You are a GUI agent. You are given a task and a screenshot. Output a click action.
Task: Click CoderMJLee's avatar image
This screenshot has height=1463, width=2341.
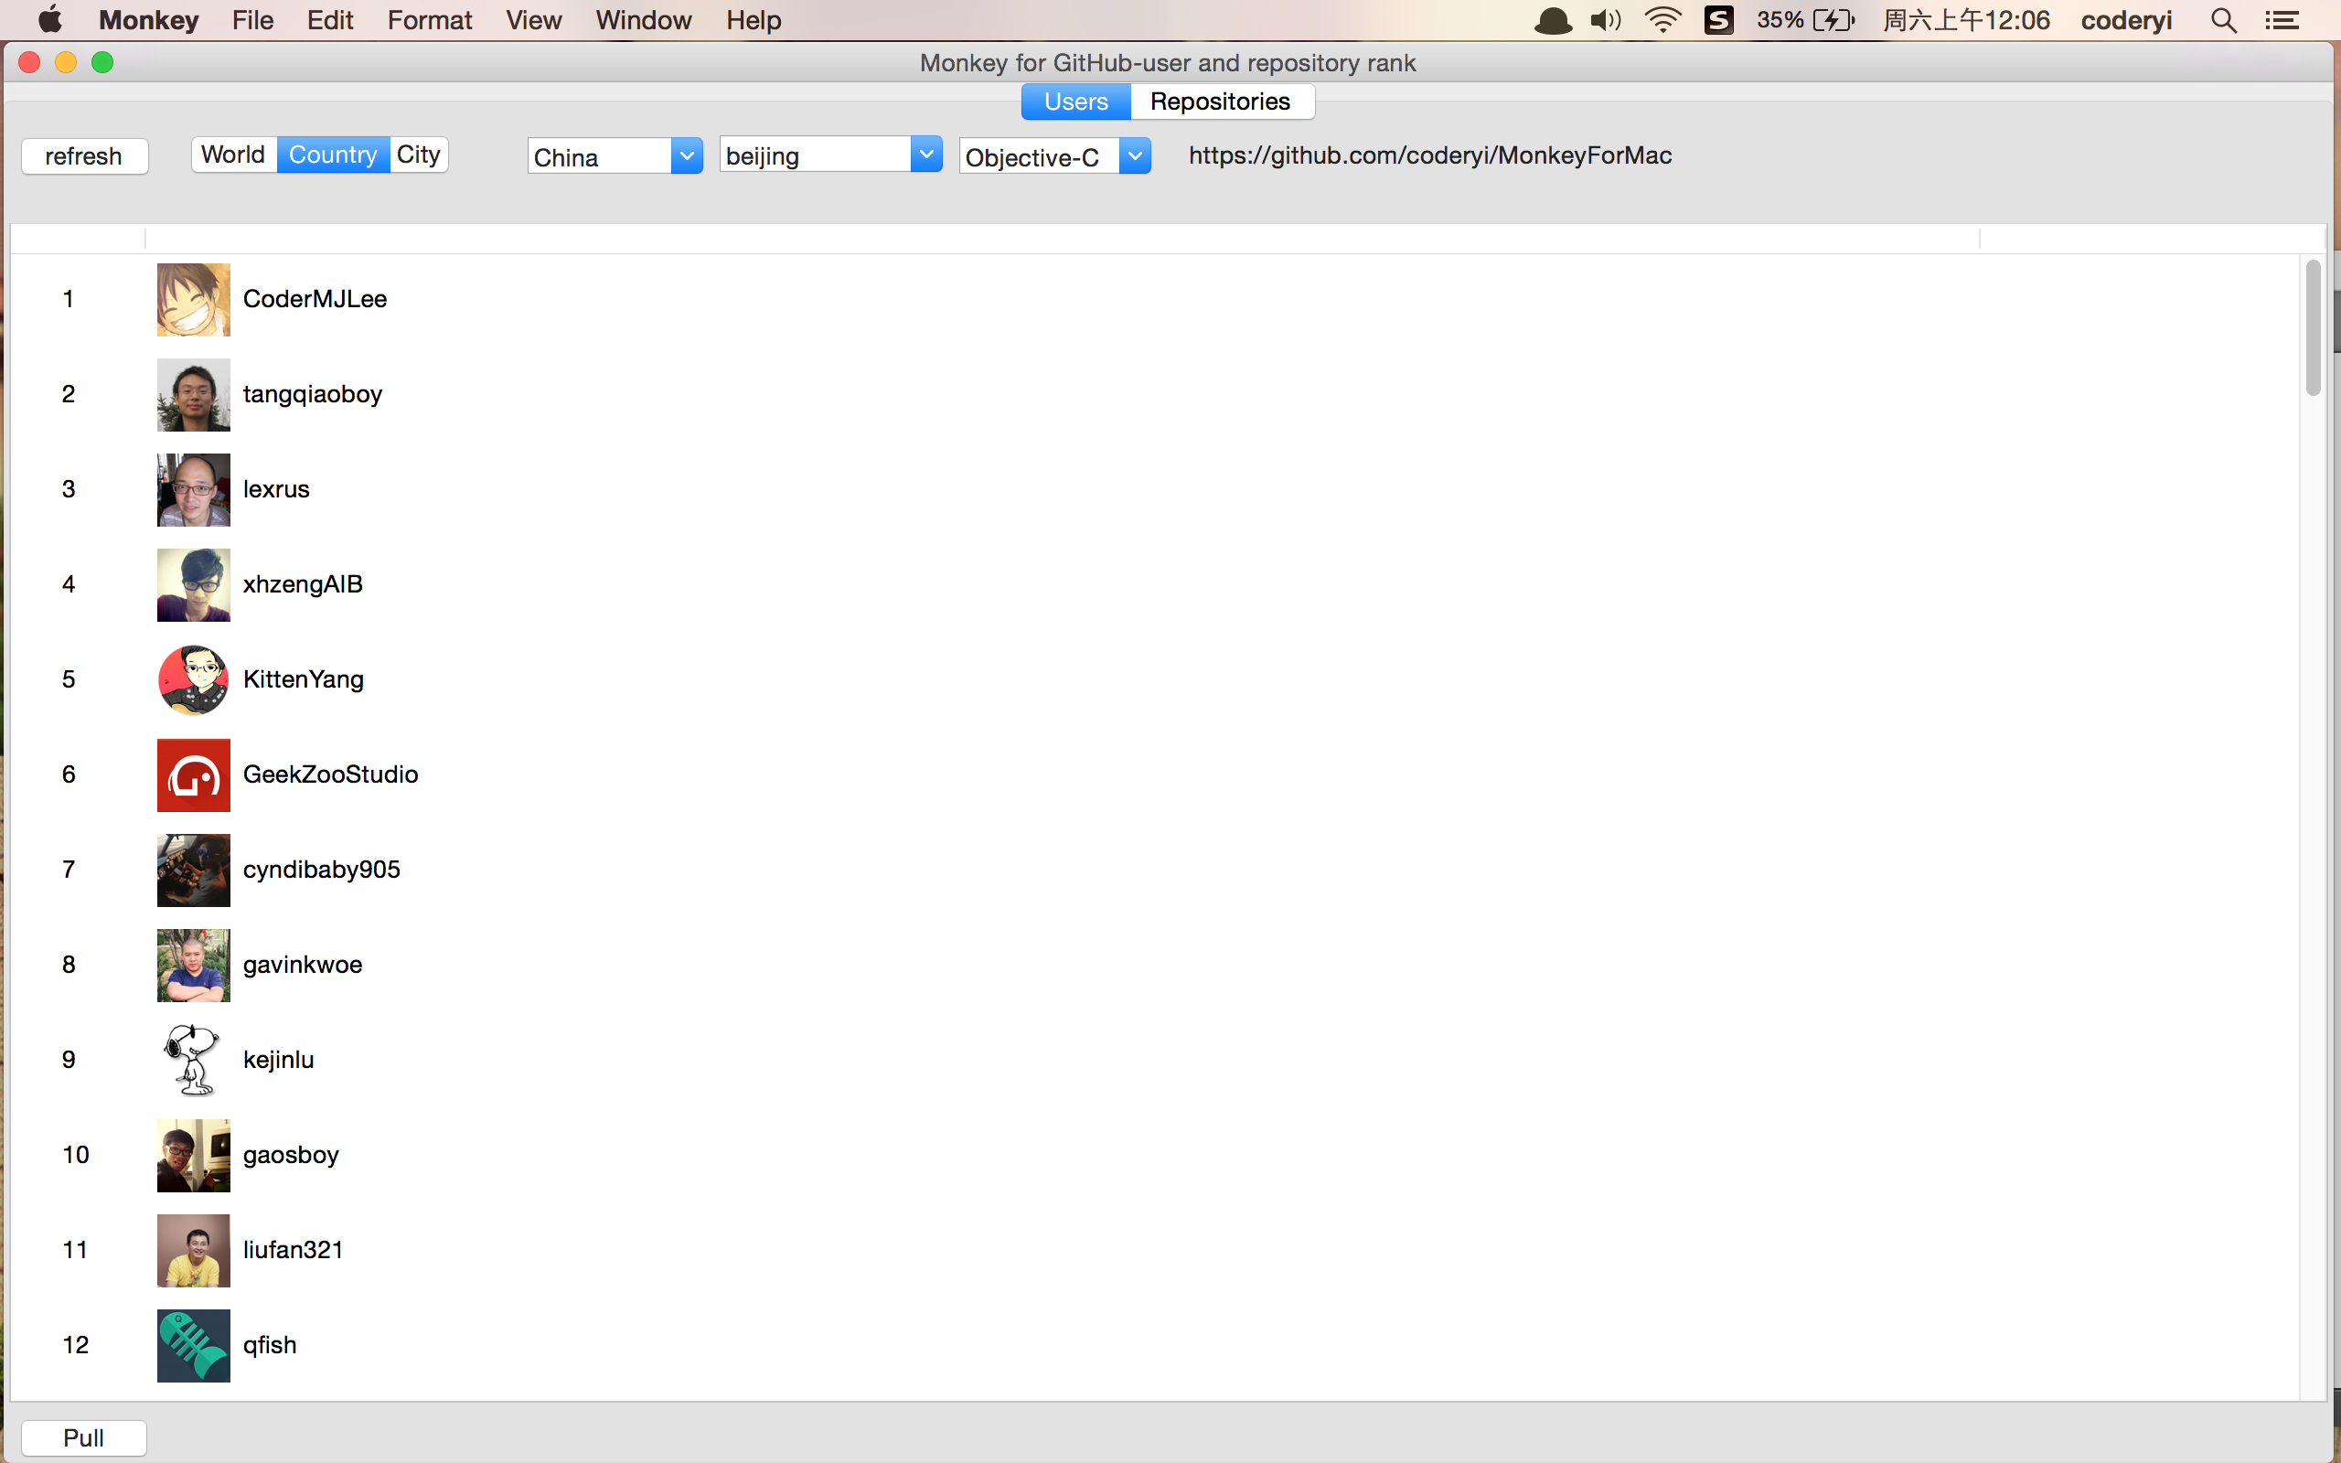click(x=194, y=299)
